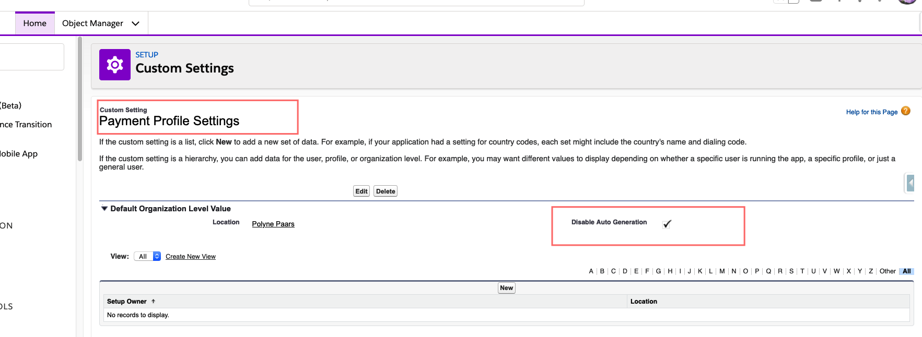
Task: Open the Polyne Paars location link
Action: 273,224
